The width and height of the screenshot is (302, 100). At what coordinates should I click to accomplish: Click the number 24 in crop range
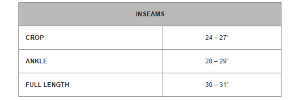pos(209,38)
